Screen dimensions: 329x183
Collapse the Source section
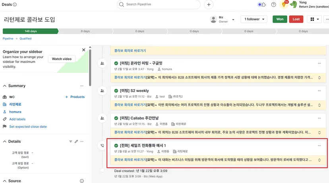pos(5,181)
